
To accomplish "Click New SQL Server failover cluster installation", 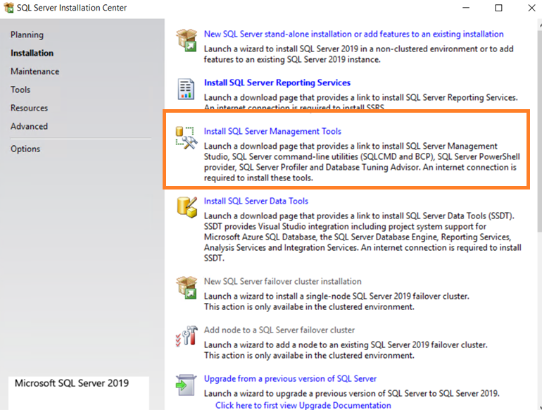I will (282, 281).
